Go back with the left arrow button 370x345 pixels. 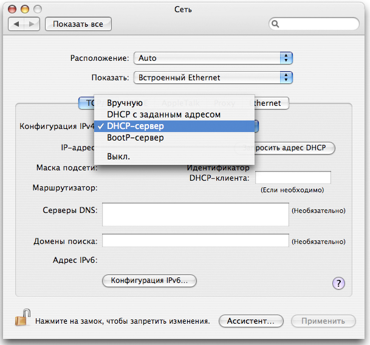tap(17, 24)
